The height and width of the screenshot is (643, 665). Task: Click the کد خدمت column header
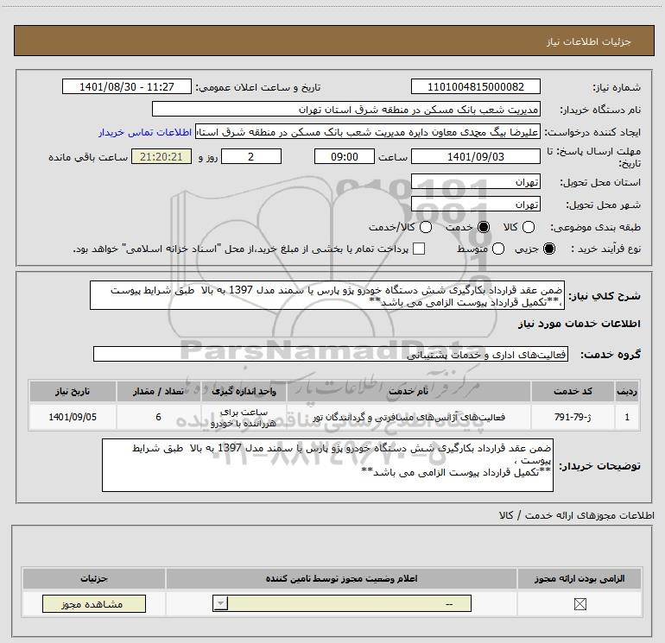pos(573,391)
